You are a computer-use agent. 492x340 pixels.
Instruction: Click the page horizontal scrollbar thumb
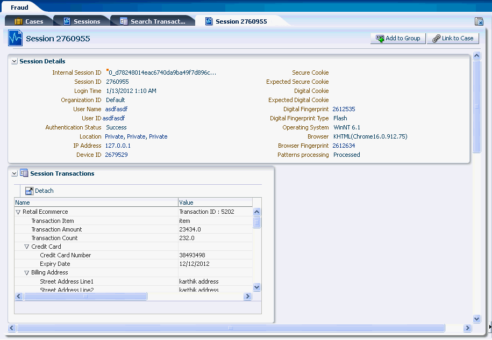coord(231,328)
